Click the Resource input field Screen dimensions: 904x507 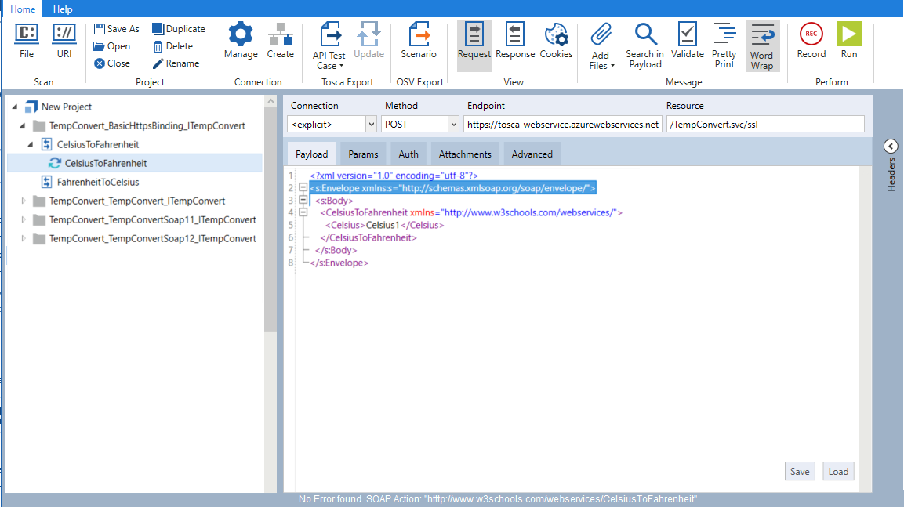[764, 124]
